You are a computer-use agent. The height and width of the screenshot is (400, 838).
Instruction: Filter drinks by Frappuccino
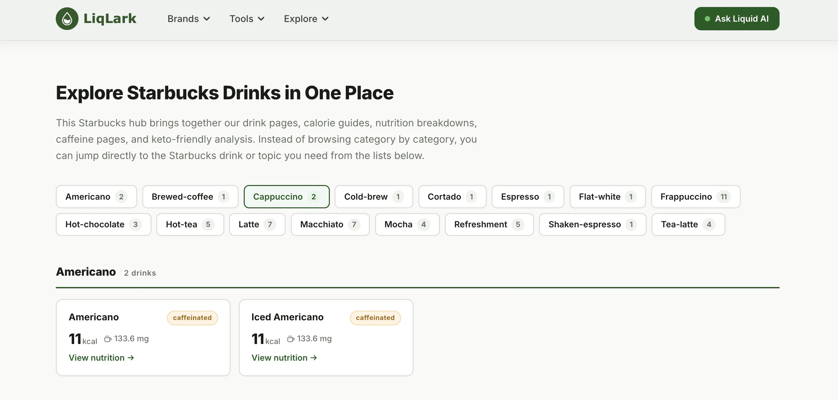pos(696,197)
